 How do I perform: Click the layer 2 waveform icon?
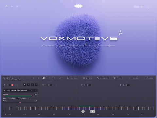43,85
